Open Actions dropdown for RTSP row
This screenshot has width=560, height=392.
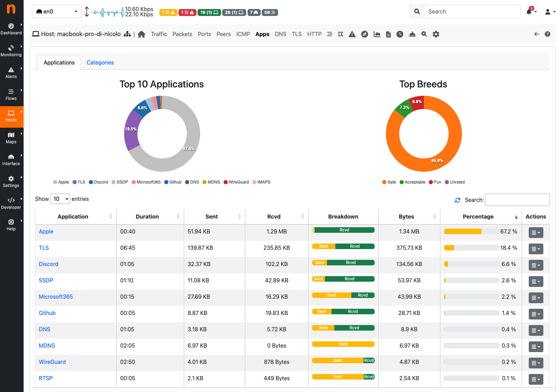tap(536, 380)
